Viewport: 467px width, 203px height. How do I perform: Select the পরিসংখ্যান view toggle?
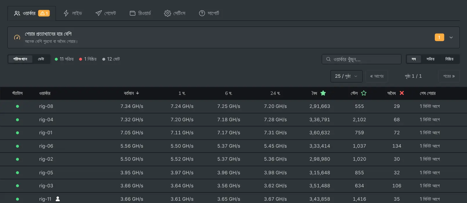point(20,59)
